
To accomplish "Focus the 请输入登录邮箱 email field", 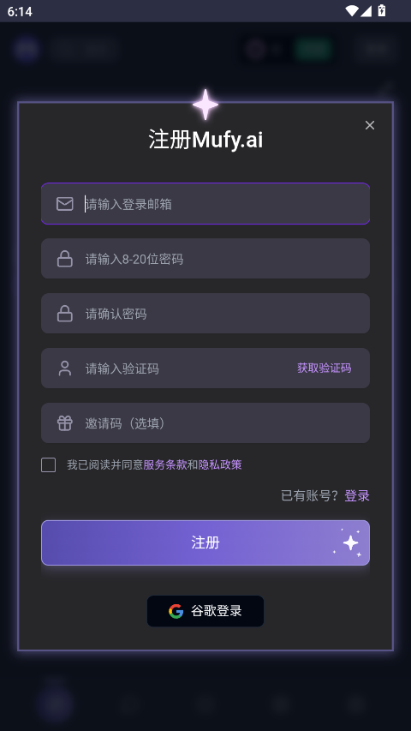I will (205, 204).
